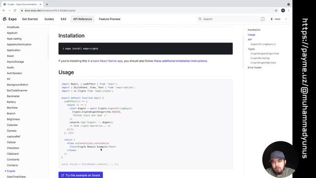Click the search input field
Image resolution: width=316 pixels, height=178 pixels.
click(231, 19)
